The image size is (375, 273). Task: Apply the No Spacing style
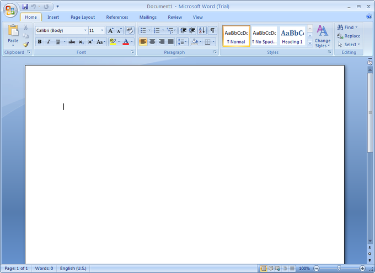[x=264, y=36]
